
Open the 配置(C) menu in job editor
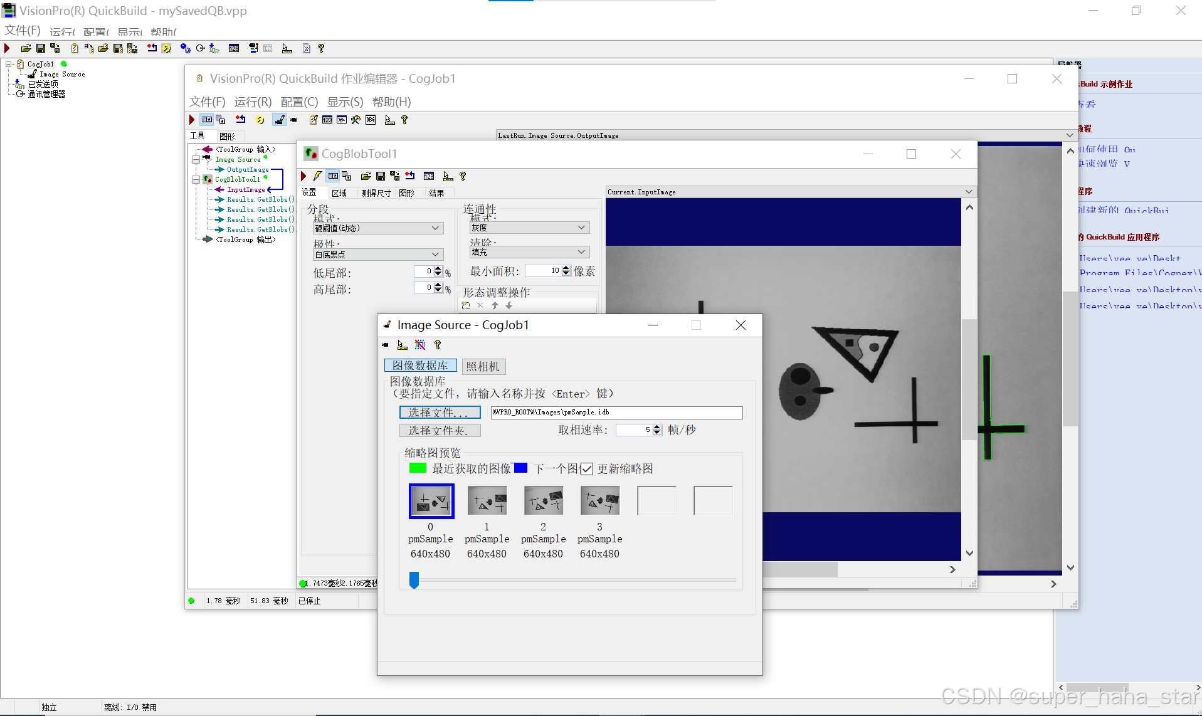299,102
